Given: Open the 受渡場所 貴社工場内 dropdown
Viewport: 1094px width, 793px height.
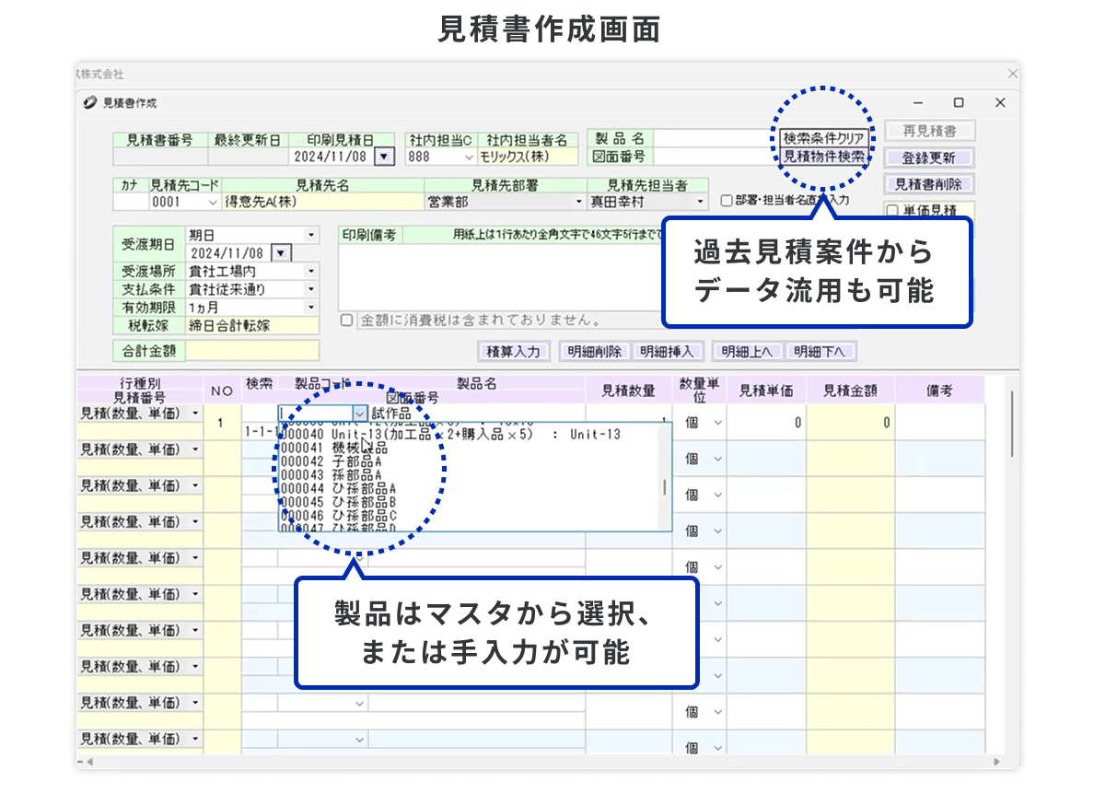Looking at the screenshot, I should (311, 272).
